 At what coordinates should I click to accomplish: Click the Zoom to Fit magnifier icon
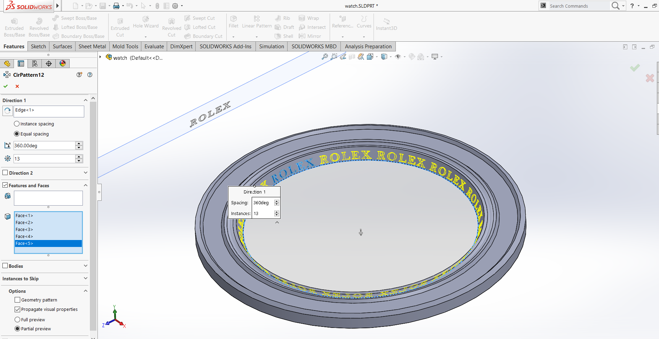[325, 57]
